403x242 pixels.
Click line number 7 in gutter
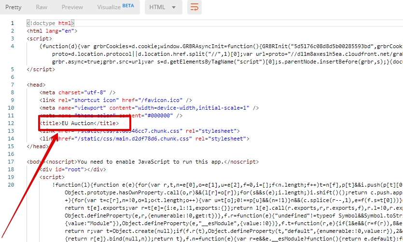point(13,85)
